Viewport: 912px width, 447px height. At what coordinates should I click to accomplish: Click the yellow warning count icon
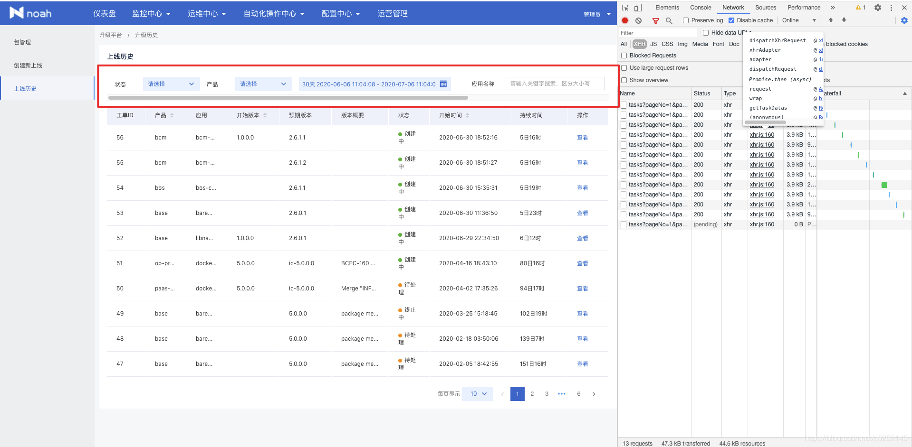tap(860, 8)
